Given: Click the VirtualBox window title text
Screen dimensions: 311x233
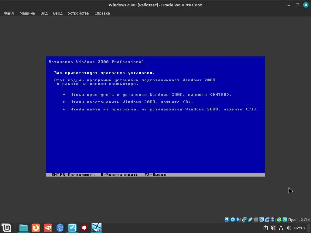Looking at the screenshot, I should click(155, 5).
